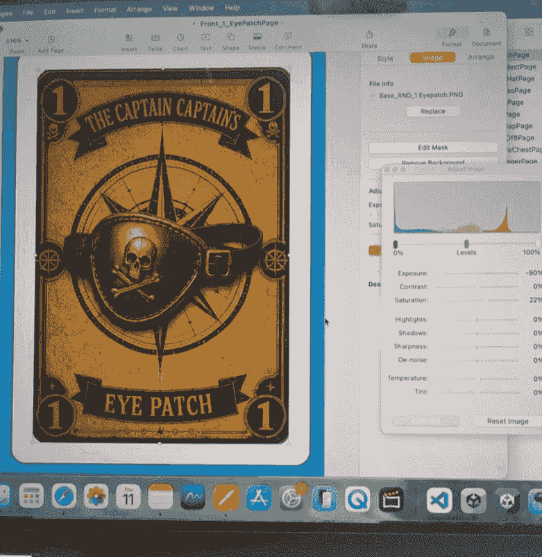The width and height of the screenshot is (542, 557).
Task: Click the histogram in Adjust Image
Action: (x=467, y=207)
